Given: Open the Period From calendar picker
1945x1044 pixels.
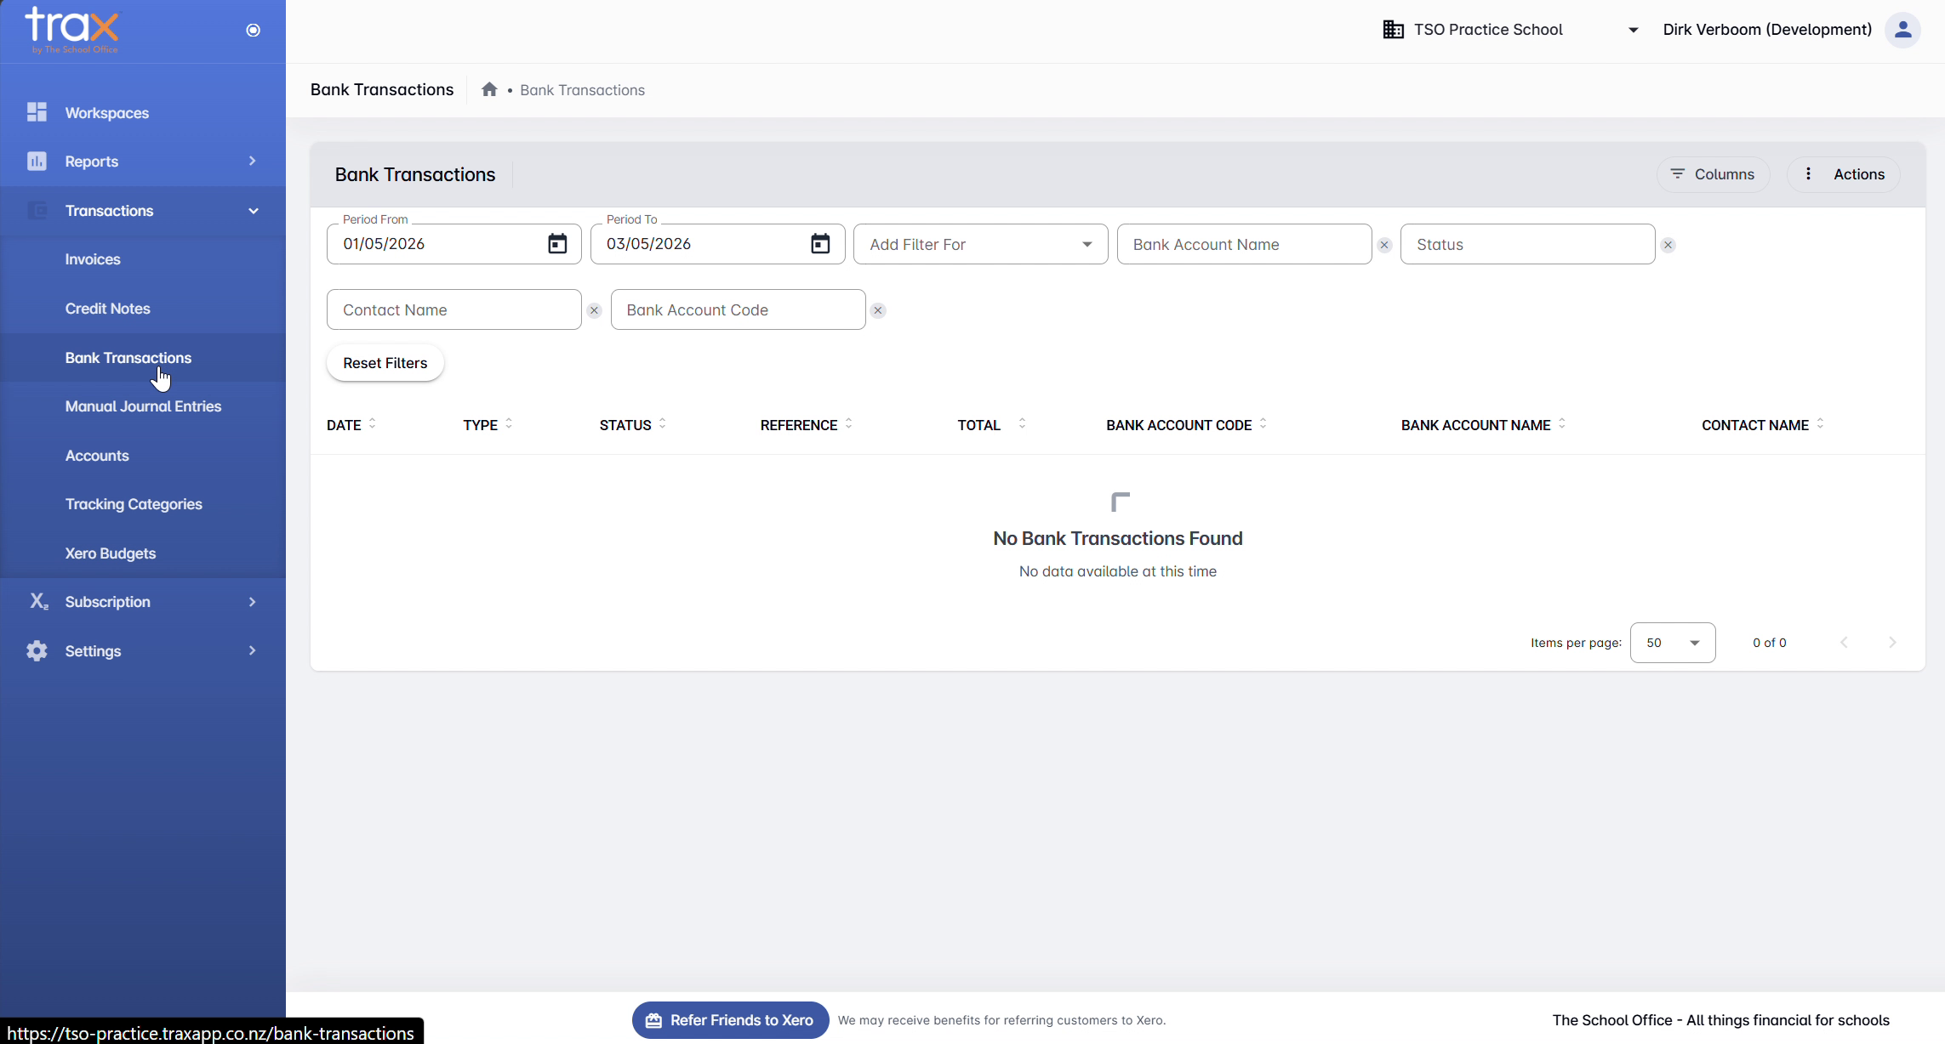Looking at the screenshot, I should (557, 244).
